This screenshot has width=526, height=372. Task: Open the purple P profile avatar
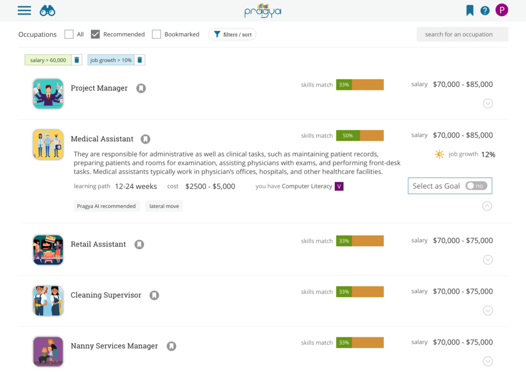[501, 10]
